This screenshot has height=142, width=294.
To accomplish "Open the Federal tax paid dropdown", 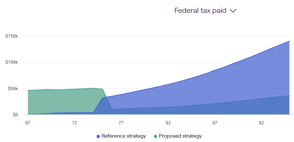I will click(x=205, y=11).
